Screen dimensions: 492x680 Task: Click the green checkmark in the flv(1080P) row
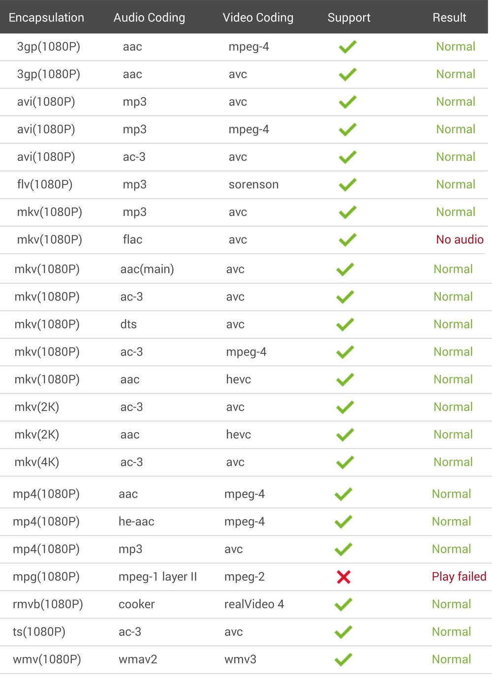pos(347,185)
